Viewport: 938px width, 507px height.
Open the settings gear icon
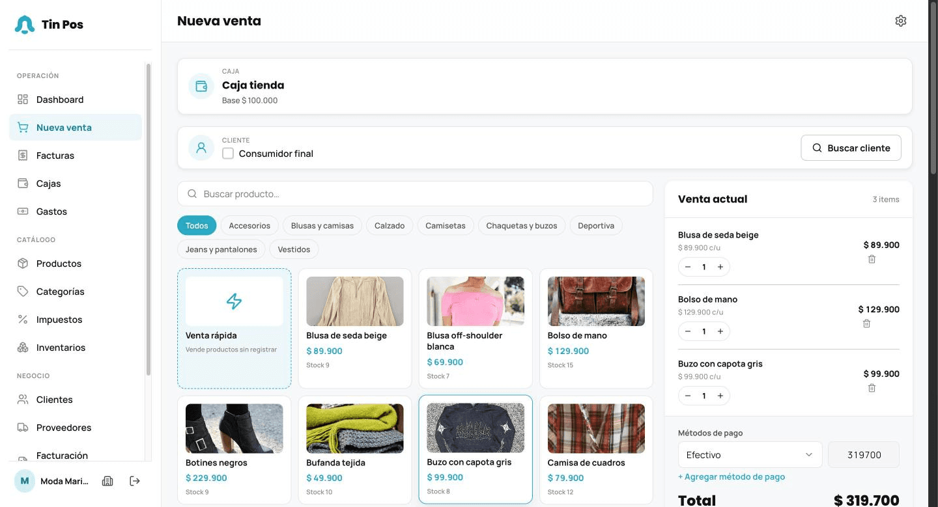[901, 21]
